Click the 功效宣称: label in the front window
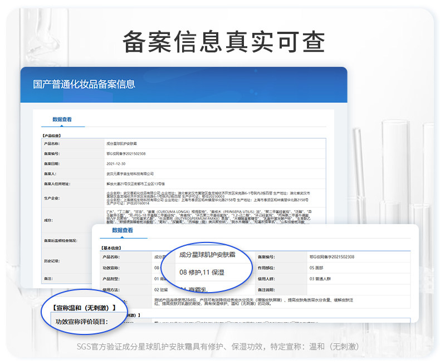The height and width of the screenshot is (364, 440). tap(111, 268)
